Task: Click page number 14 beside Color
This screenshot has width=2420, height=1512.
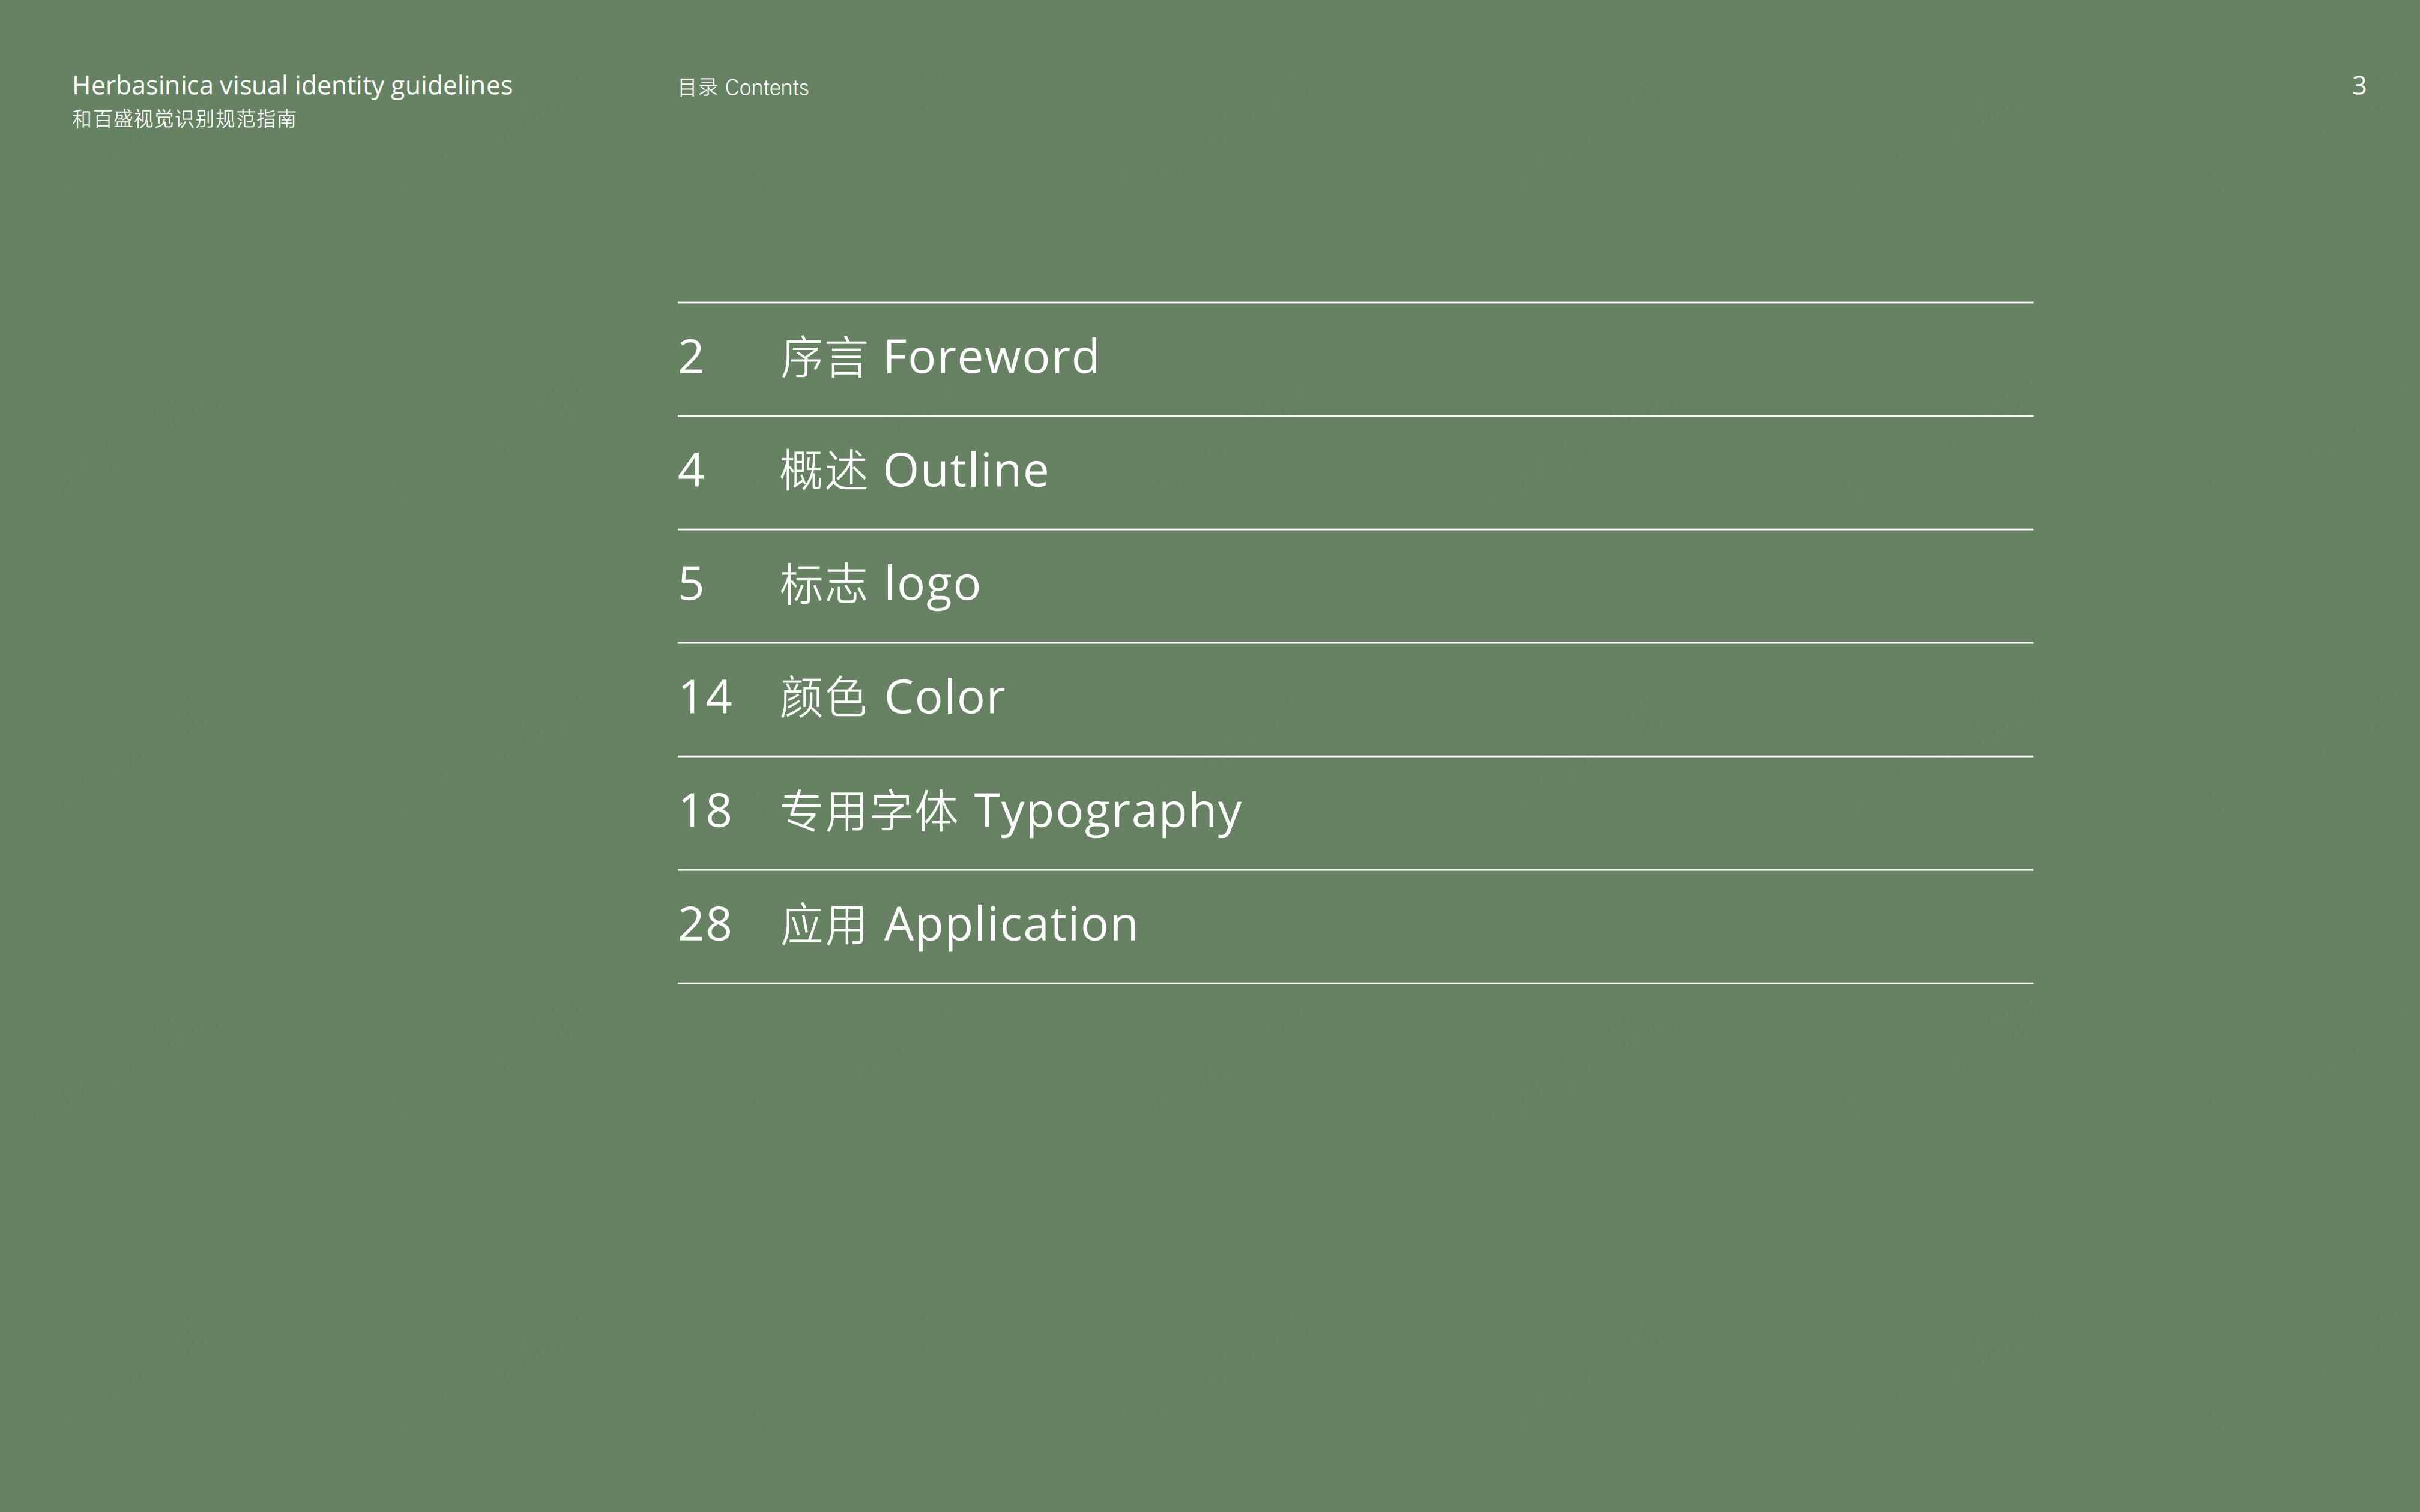Action: pyautogui.click(x=706, y=697)
